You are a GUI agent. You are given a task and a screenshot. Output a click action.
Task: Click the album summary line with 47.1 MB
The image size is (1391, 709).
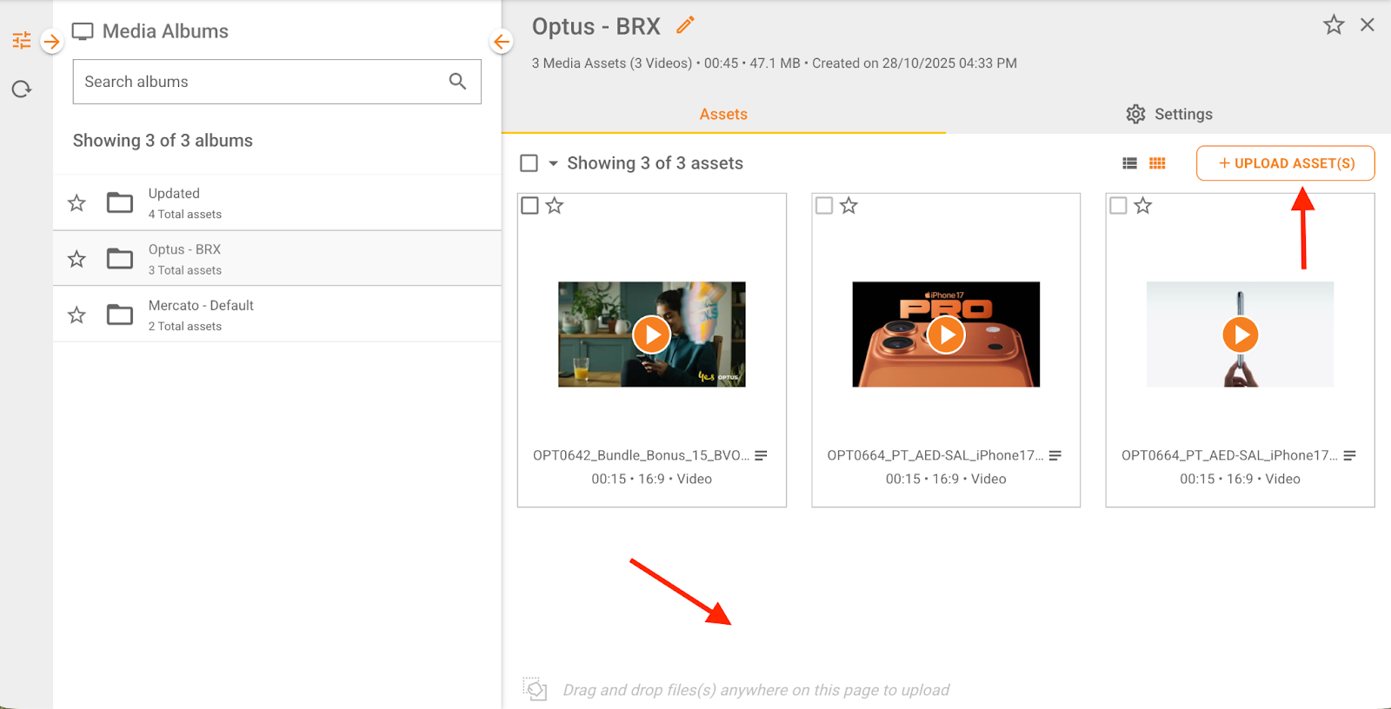(x=775, y=63)
